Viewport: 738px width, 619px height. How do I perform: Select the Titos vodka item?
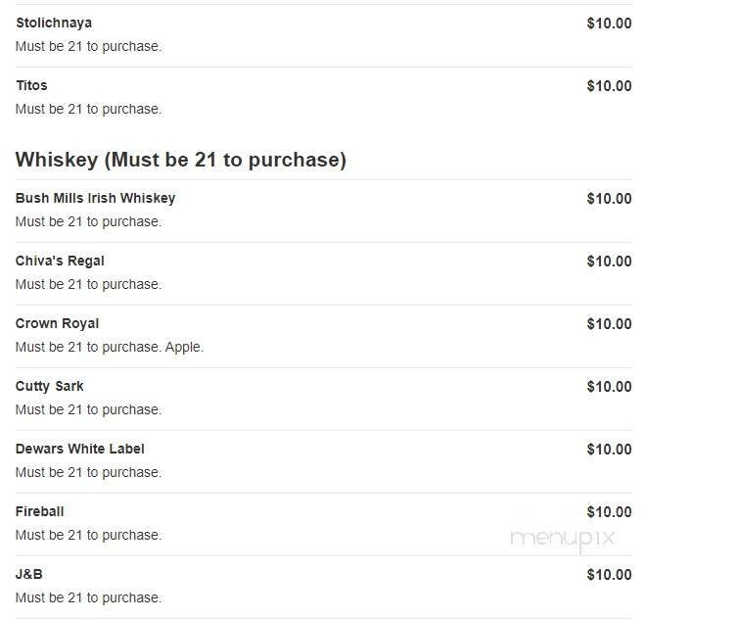[x=31, y=85]
